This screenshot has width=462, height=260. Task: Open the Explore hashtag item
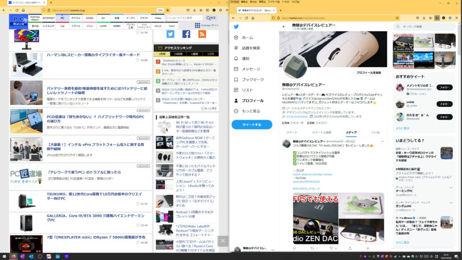click(247, 48)
